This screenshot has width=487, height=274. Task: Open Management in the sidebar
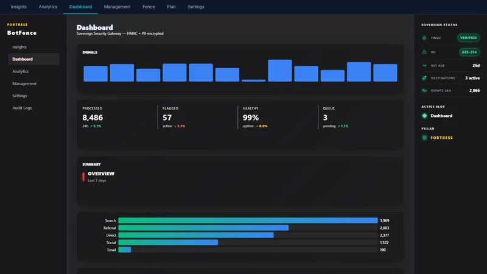[33, 83]
